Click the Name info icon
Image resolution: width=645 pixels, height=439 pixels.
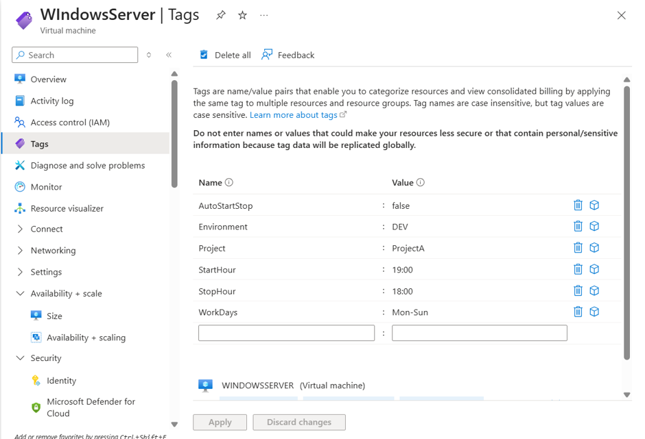pos(229,182)
